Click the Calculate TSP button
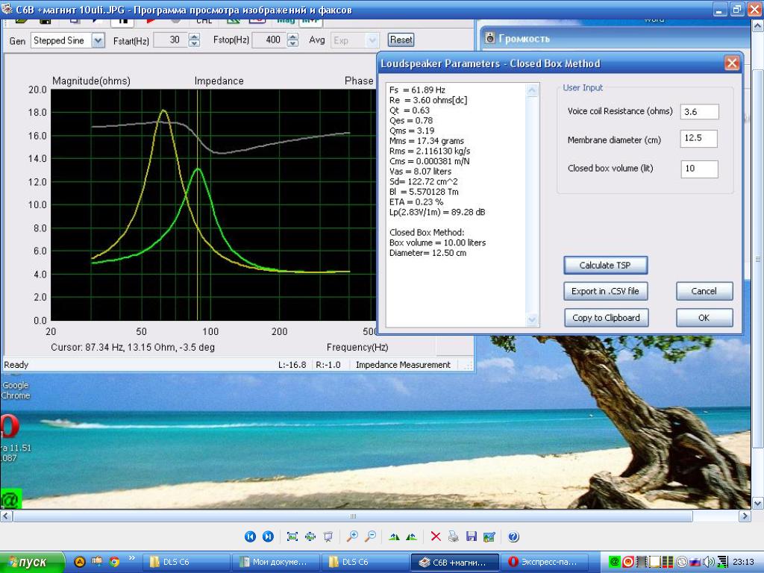 [606, 266]
